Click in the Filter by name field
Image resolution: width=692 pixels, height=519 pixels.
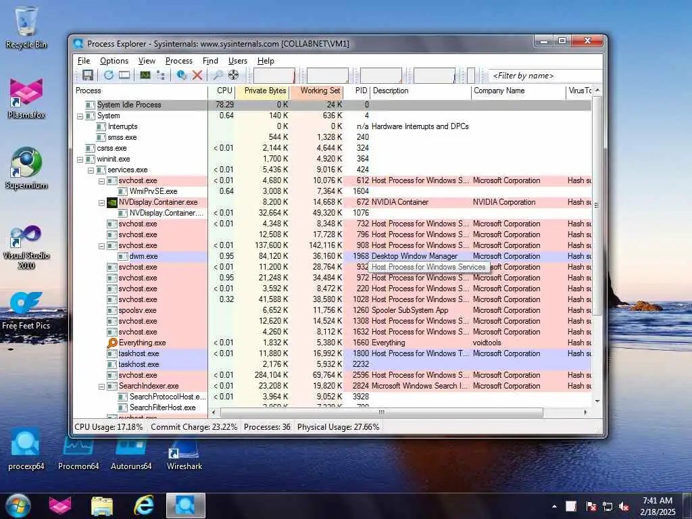click(545, 76)
